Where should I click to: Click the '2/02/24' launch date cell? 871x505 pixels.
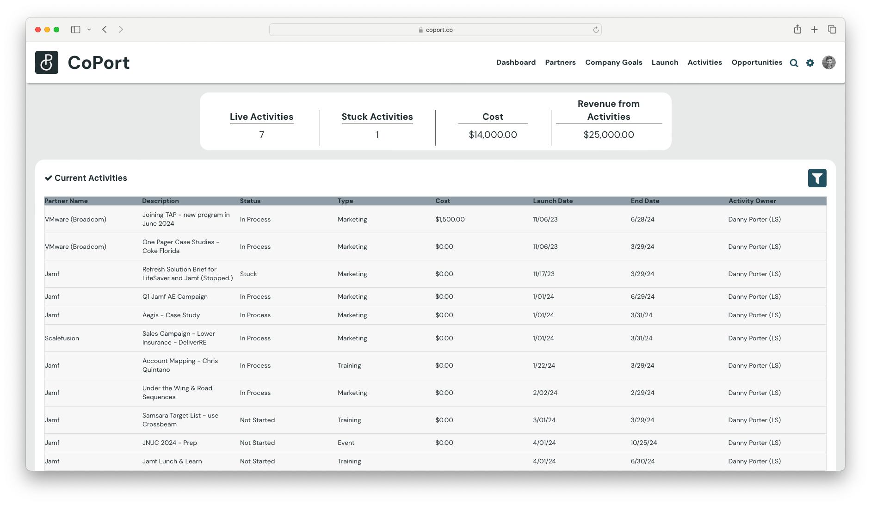pyautogui.click(x=545, y=393)
